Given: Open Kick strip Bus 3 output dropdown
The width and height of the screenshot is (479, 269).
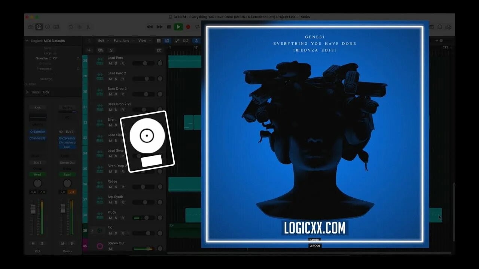Looking at the screenshot, I should click(x=37, y=163).
